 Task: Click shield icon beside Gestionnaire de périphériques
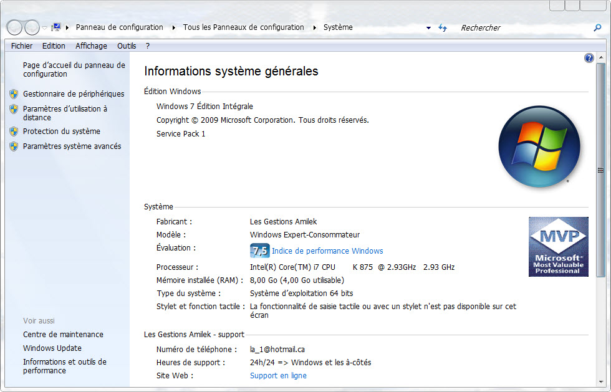(14, 94)
